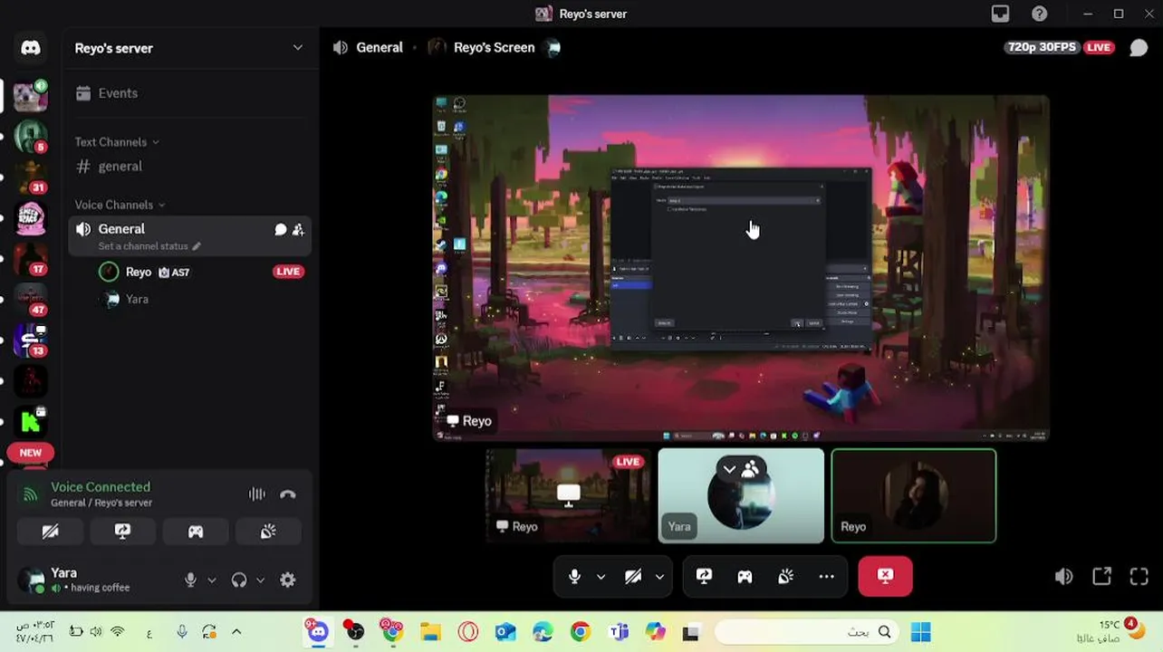This screenshot has width=1163, height=652.
Task: Mute microphone in user panel
Action: pos(190,580)
